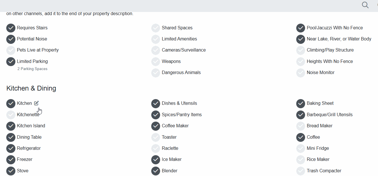378x176 pixels.
Task: Click the 2 Parking Spaces text
Action: 32,69
